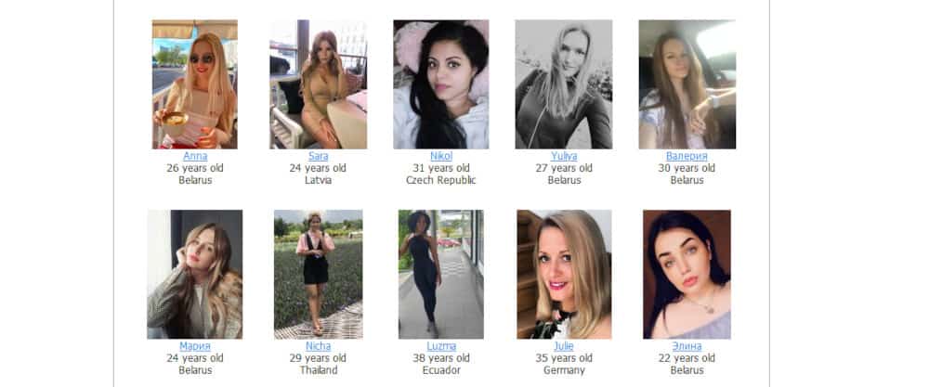Click the Julie name link
The image size is (929, 387).
pyautogui.click(x=564, y=346)
